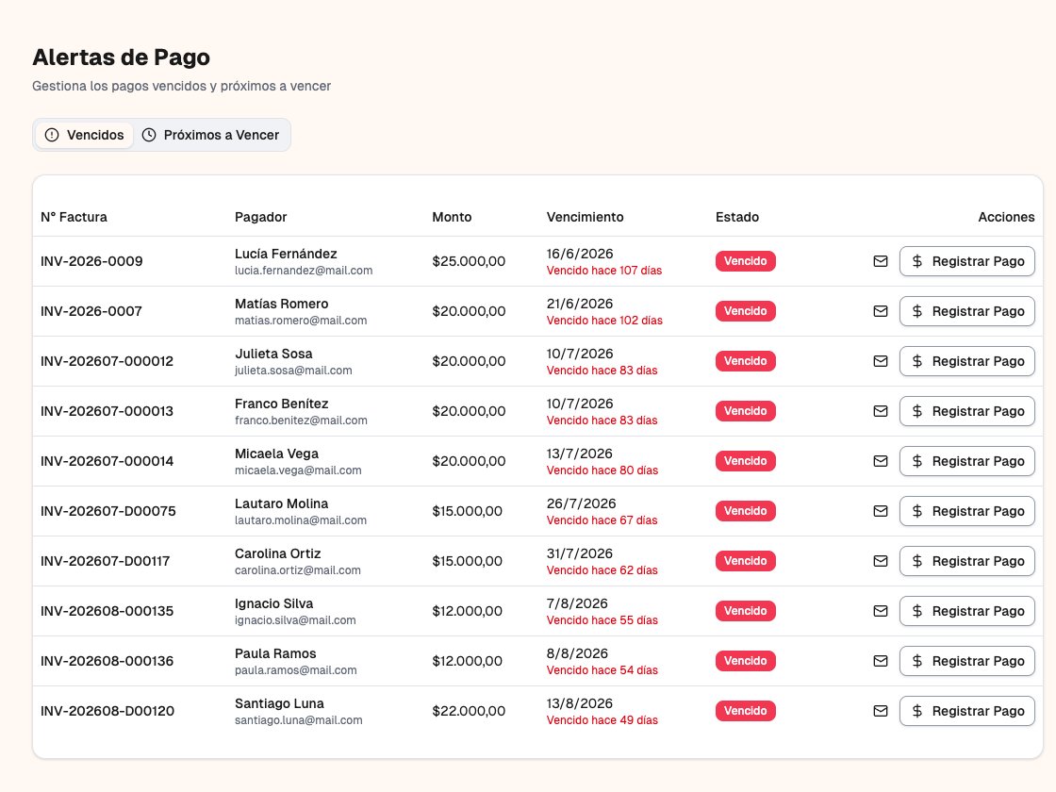This screenshot has width=1056, height=792.
Task: Click Registrar Pago for INV-202608-D00120
Action: (x=967, y=711)
